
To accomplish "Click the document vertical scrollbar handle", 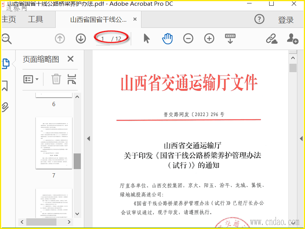I will 293,68.
